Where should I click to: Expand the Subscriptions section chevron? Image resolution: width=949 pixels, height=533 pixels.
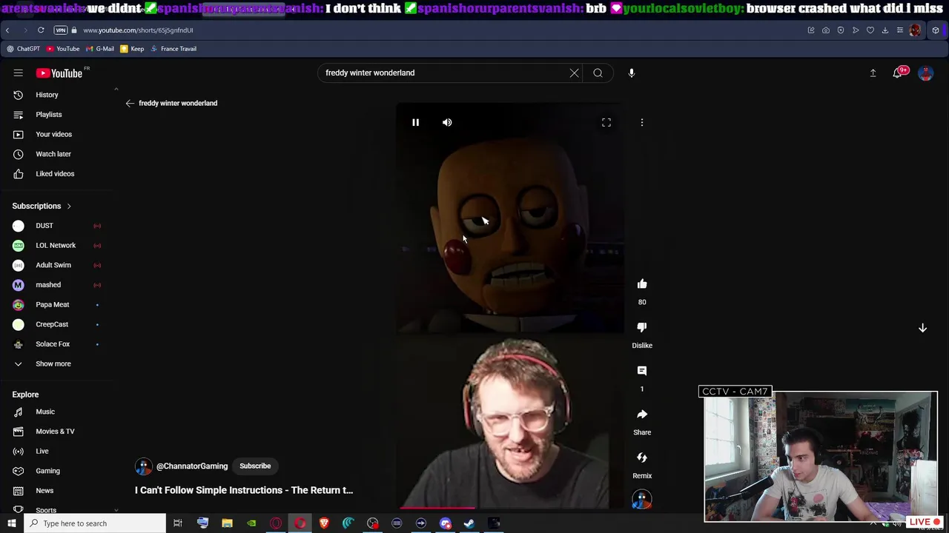[69, 206]
